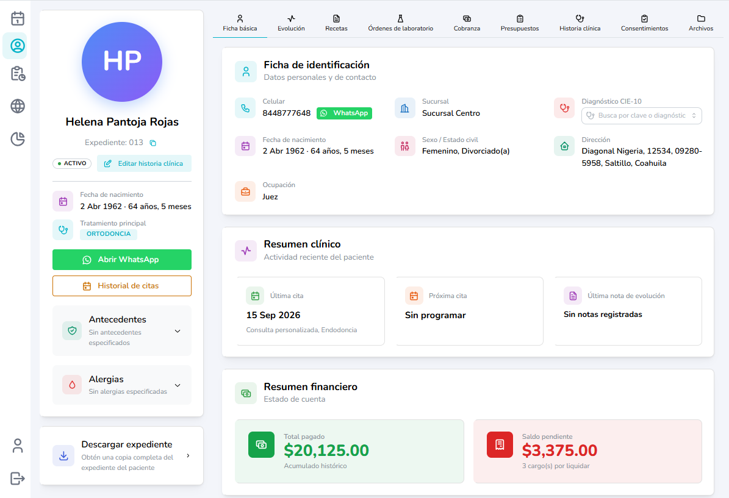The width and height of the screenshot is (729, 498).
Task: Open Descargar expediente arrow
Action: coord(189,456)
